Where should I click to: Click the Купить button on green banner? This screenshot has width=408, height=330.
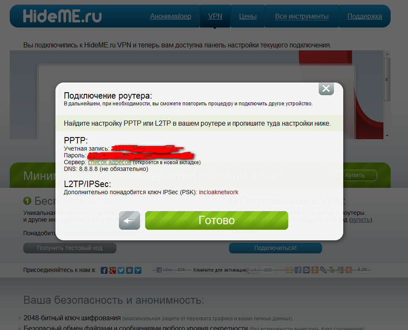(355, 175)
